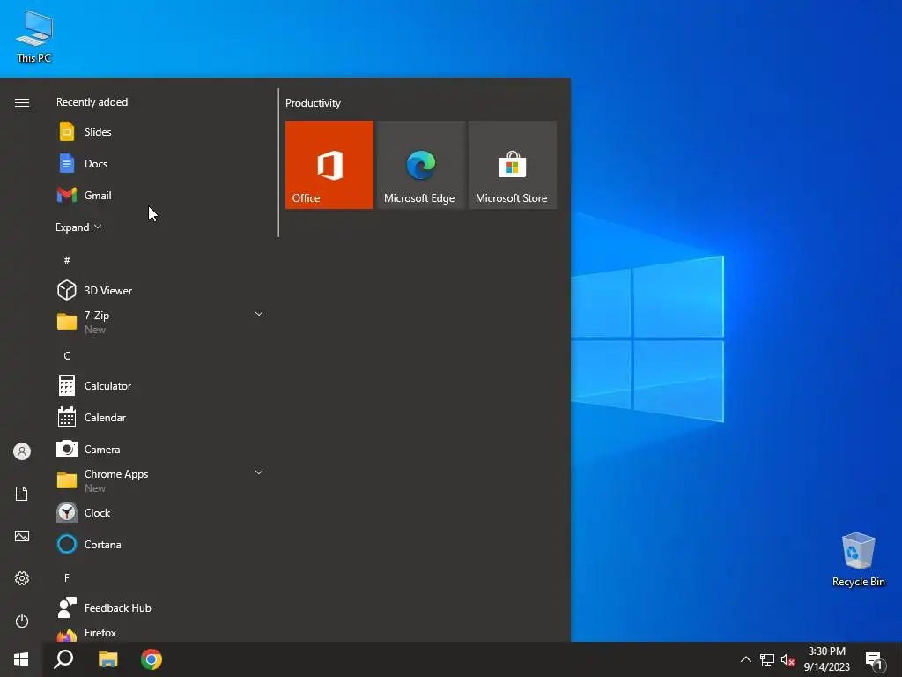Open the 7-Zip folder entry
This screenshot has width=902, height=677.
[160, 322]
